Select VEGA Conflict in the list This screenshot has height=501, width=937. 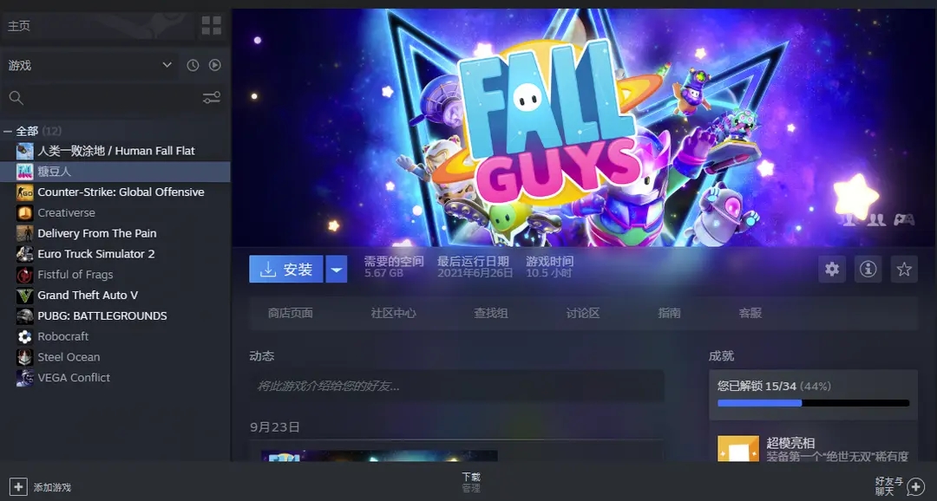74,378
